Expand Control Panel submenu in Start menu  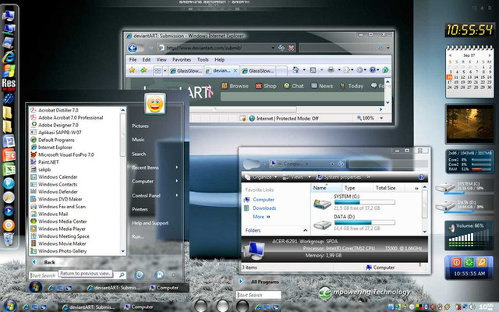tap(177, 195)
